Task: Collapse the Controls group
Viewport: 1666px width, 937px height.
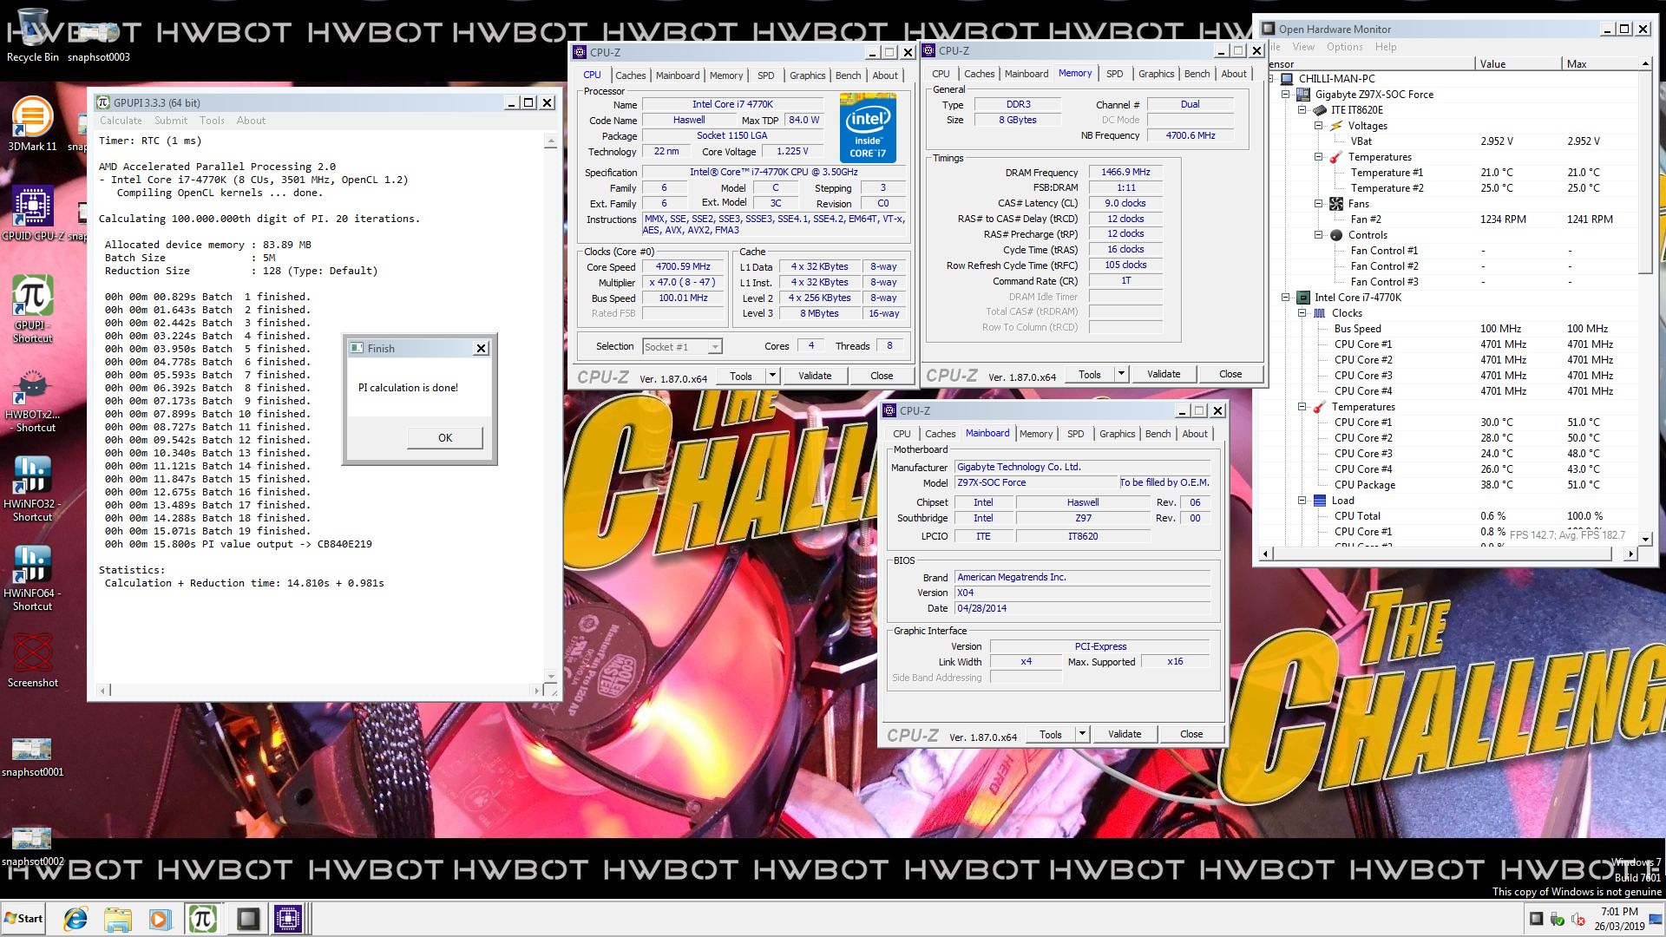Action: click(x=1319, y=235)
